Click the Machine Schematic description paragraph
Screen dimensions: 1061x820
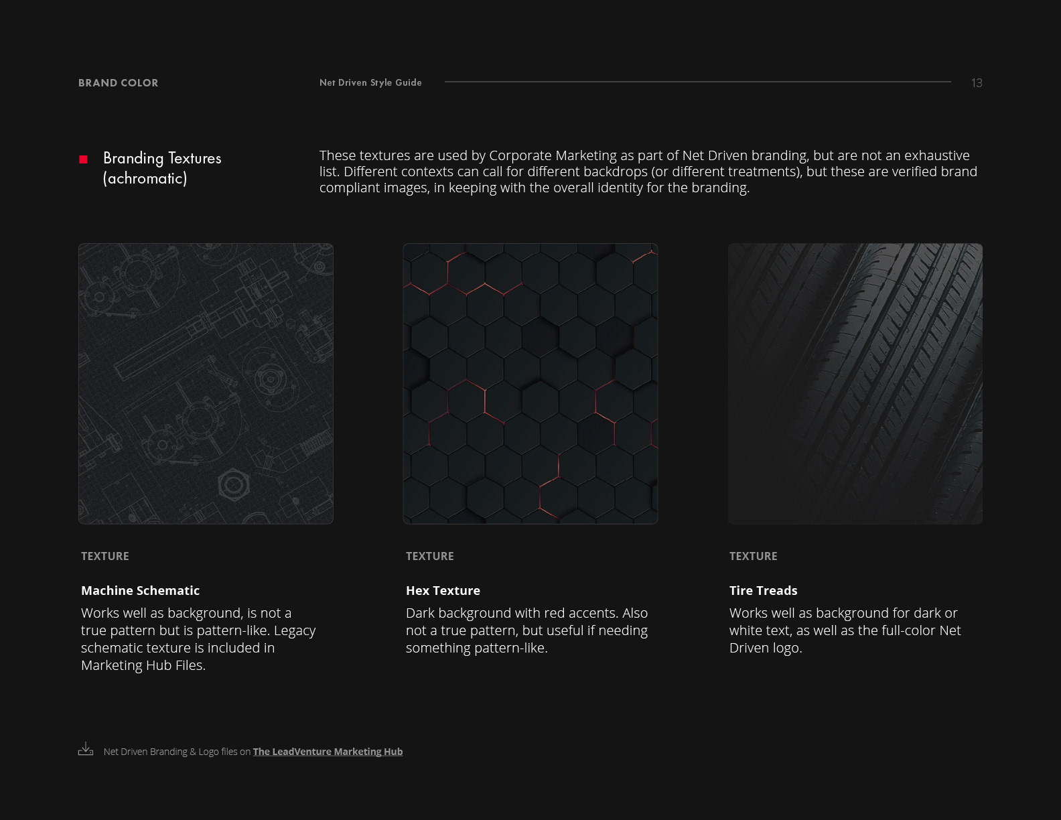[x=198, y=639]
